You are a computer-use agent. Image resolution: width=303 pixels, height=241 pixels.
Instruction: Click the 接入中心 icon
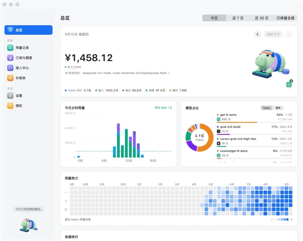10,68
